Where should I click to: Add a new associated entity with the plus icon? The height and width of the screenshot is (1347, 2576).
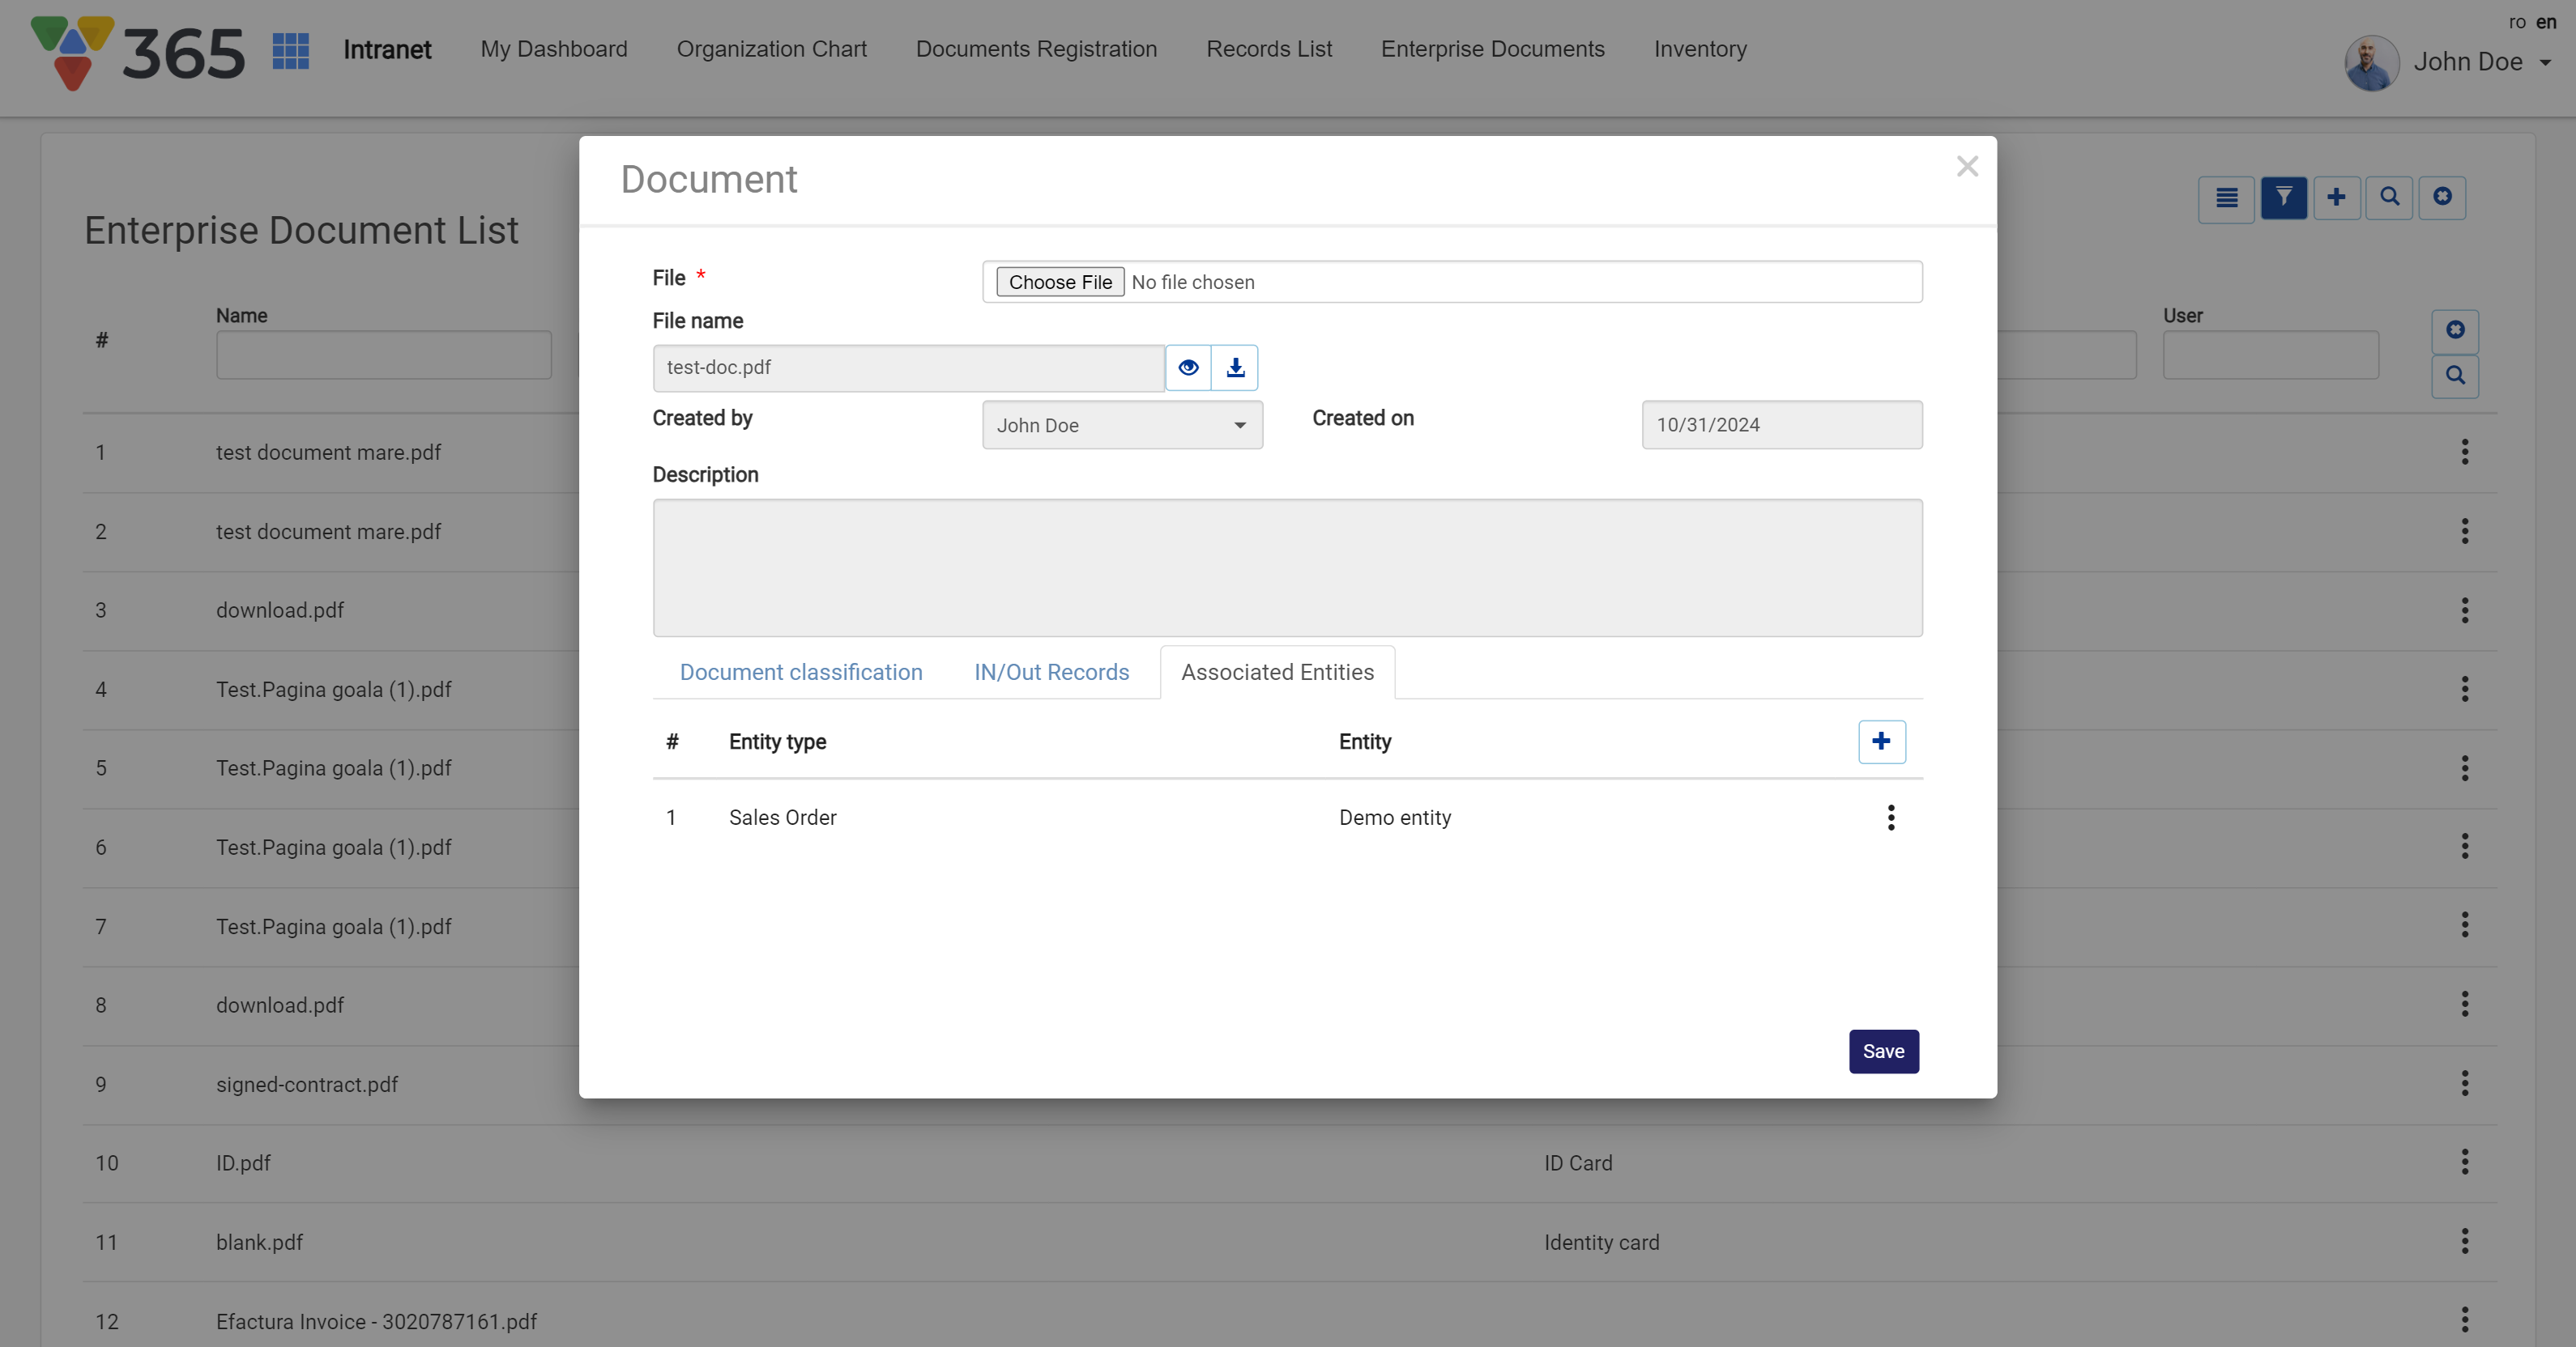pos(1881,741)
